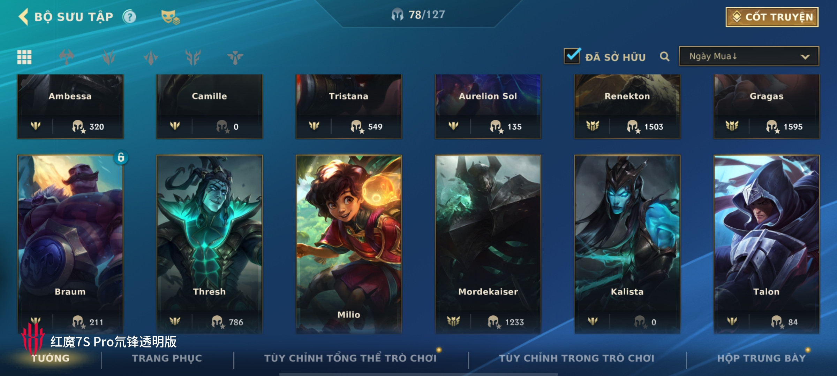Uncheck the ĐÃ SỞ HỮU checkbox

(x=572, y=56)
